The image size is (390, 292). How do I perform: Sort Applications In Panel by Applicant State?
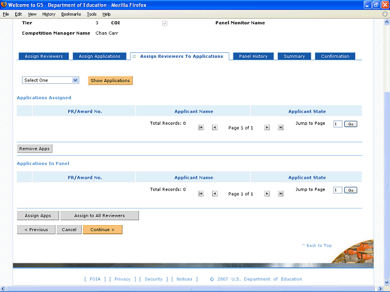click(307, 178)
